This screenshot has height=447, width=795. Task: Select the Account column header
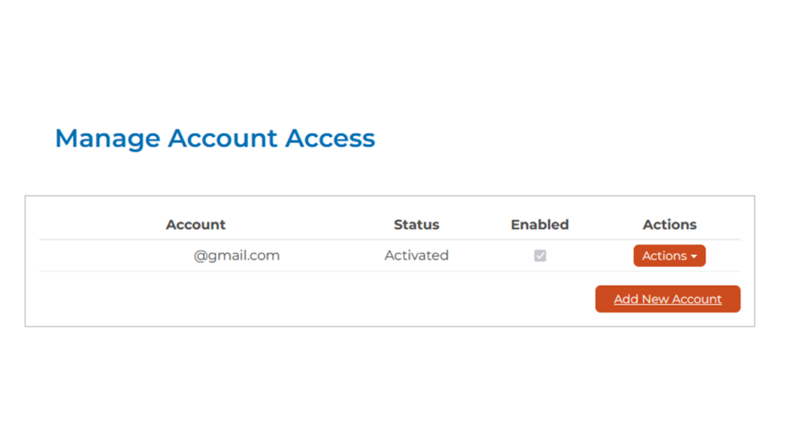196,225
